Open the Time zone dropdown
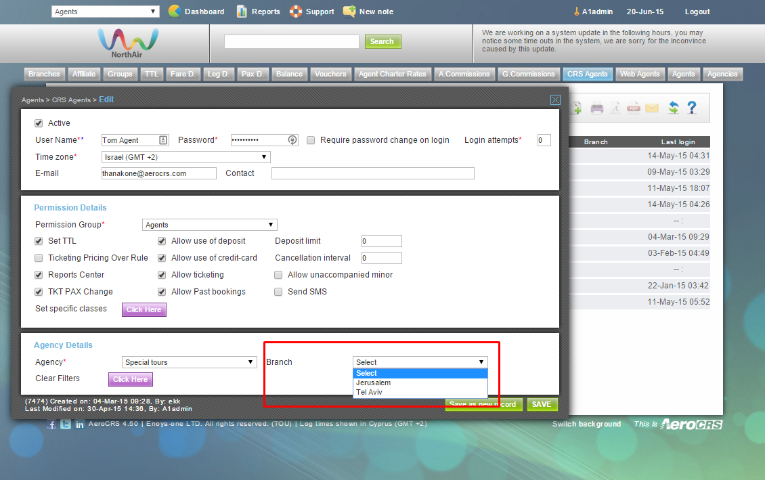Screen dimensions: 765x480 (x=186, y=157)
